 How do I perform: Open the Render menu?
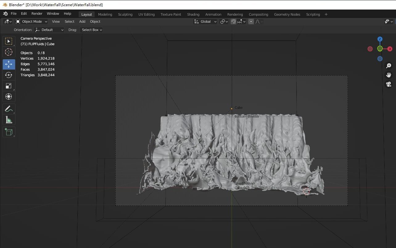pos(37,14)
